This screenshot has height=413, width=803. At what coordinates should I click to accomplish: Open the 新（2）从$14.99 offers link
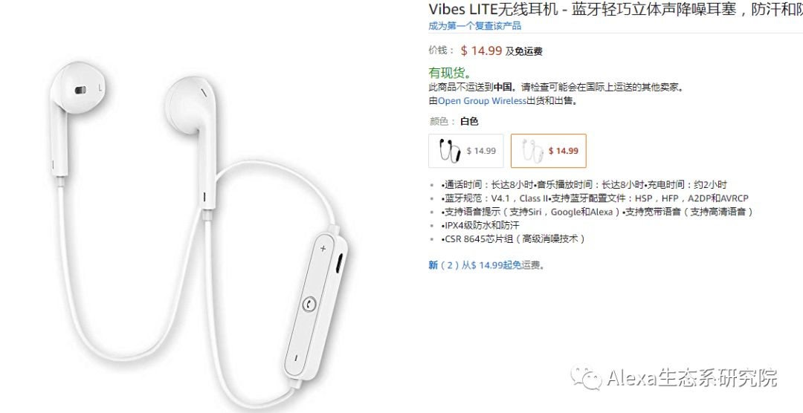pos(486,265)
